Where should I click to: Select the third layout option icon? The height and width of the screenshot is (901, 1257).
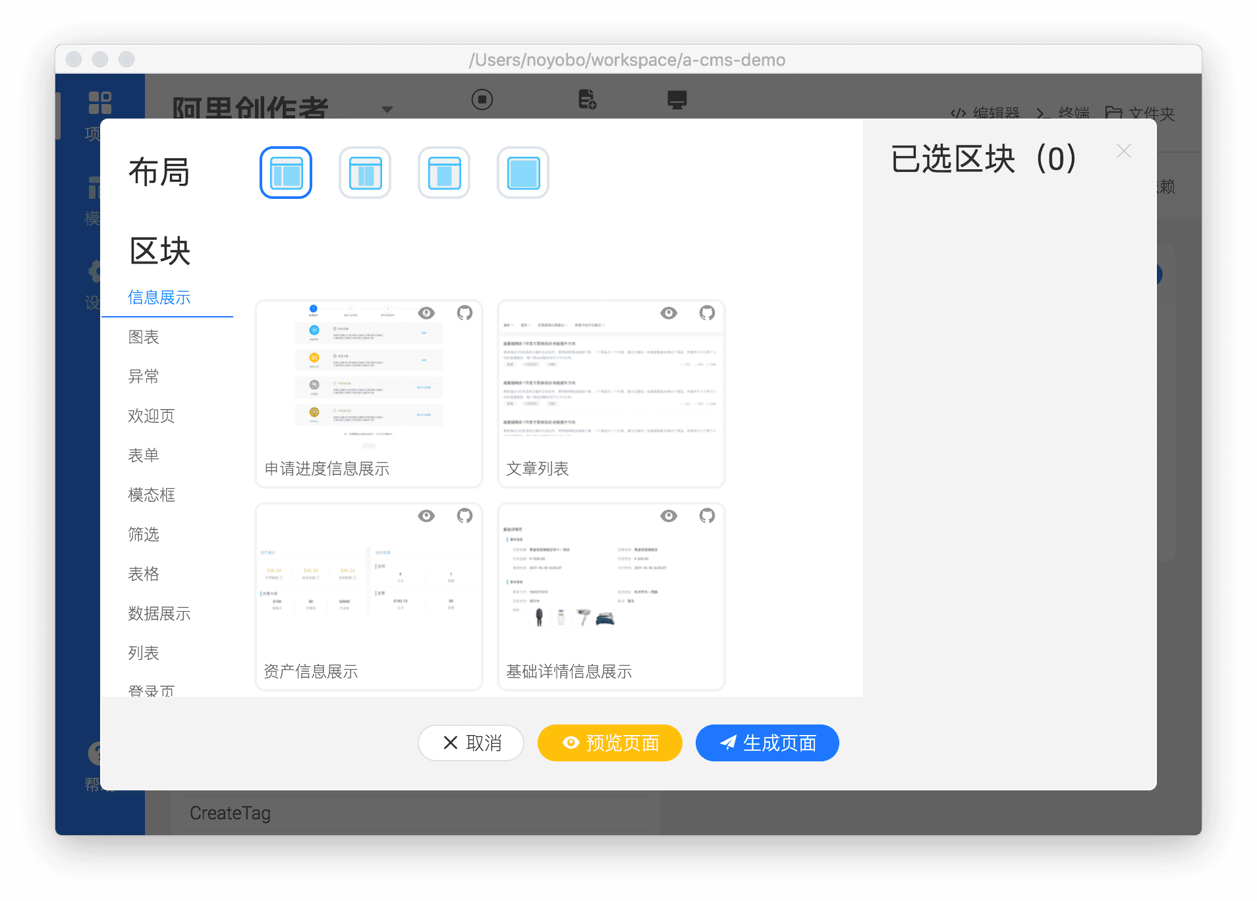[x=444, y=173]
